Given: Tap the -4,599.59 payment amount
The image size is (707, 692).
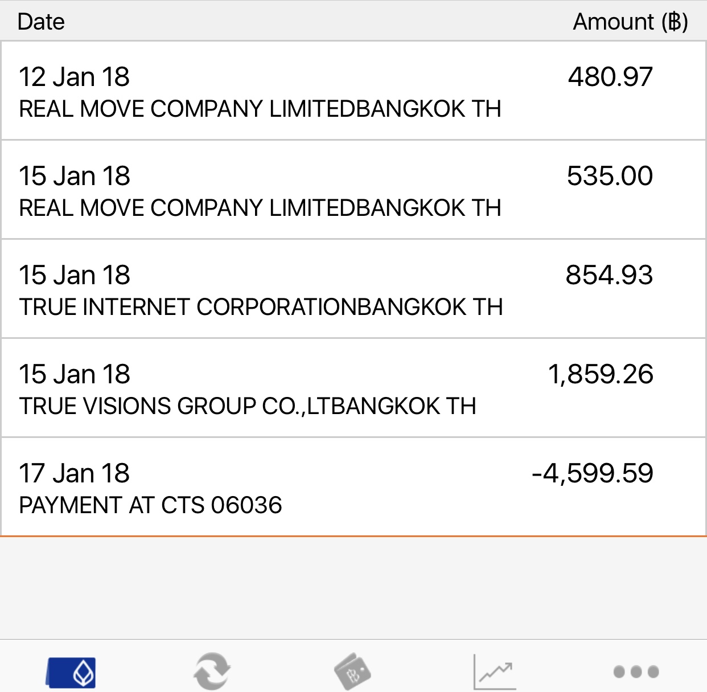Looking at the screenshot, I should 592,473.
